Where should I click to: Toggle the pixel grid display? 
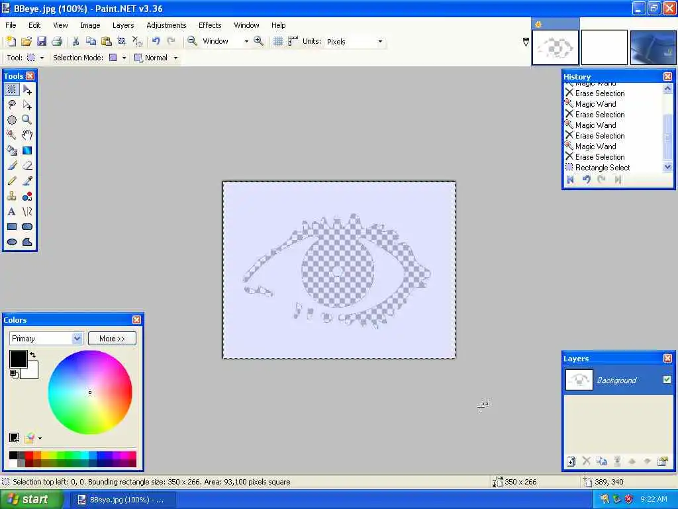pos(278,41)
